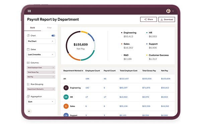This screenshot has width=201, height=124.
Task: Open the Sum aggregation dropdown
Action: [41, 102]
